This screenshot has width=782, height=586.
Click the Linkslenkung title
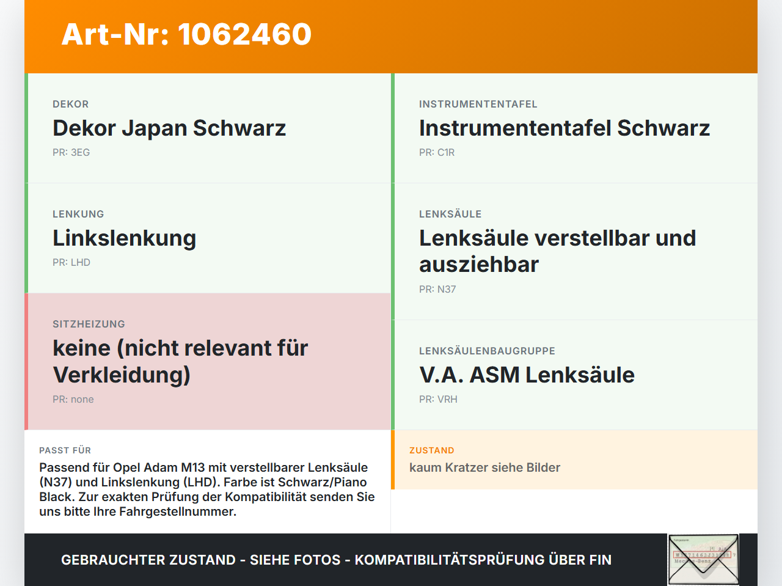coord(124,238)
